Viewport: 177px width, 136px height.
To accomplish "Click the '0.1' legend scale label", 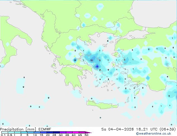I will pos(3,135).
